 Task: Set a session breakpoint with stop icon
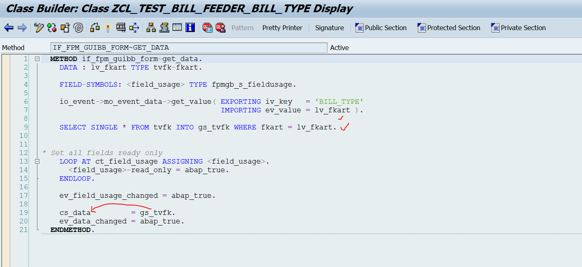208,28
